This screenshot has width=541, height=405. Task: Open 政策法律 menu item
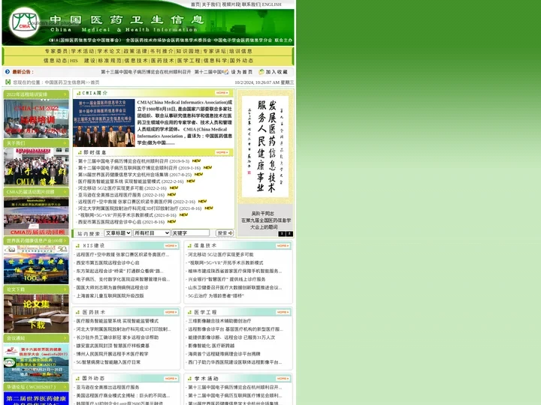[x=135, y=51]
